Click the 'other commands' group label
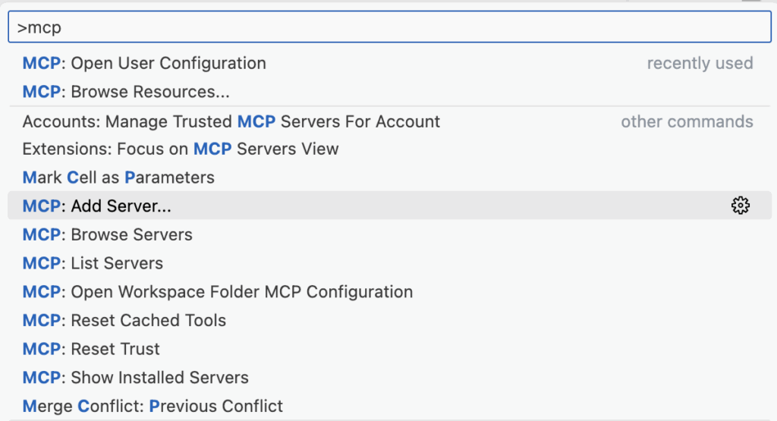This screenshot has width=777, height=421. pos(687,122)
